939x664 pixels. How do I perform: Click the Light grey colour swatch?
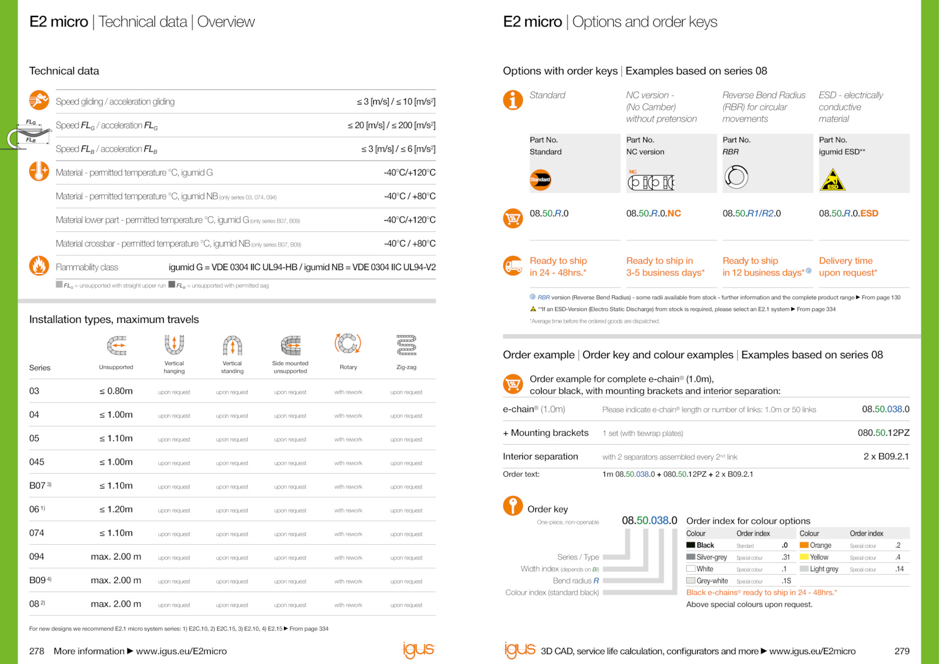coord(804,569)
